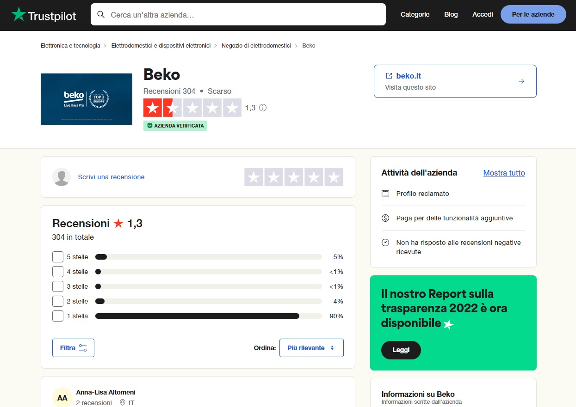Image resolution: width=576 pixels, height=407 pixels.
Task: Tick the 1 stella checkbox
Action: point(58,316)
